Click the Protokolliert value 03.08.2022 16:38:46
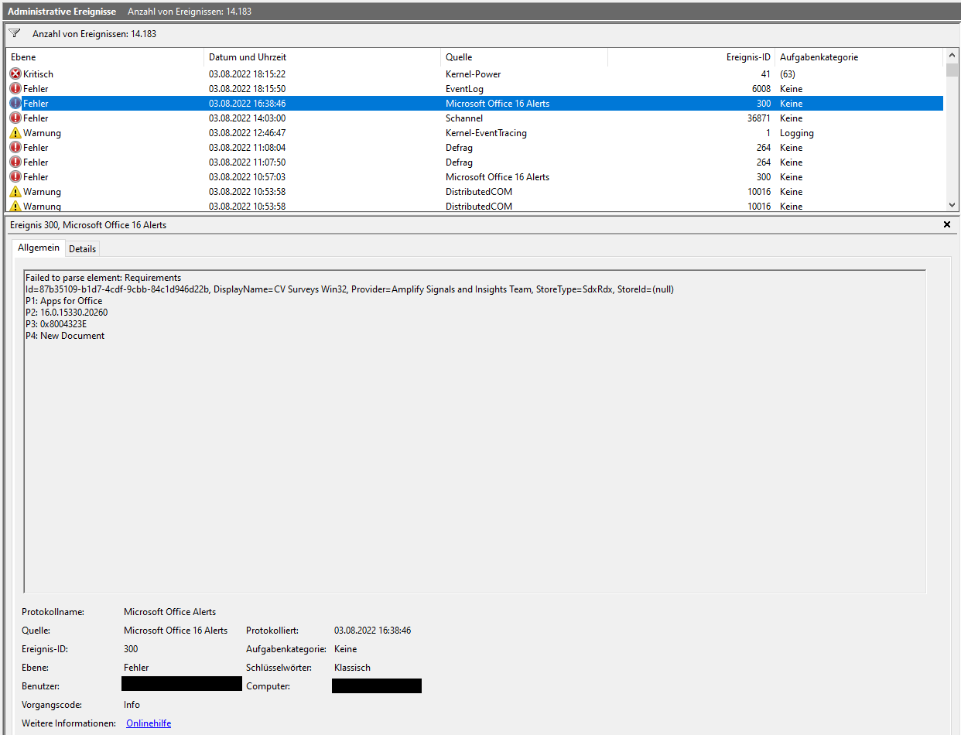This screenshot has width=961, height=735. [x=372, y=631]
